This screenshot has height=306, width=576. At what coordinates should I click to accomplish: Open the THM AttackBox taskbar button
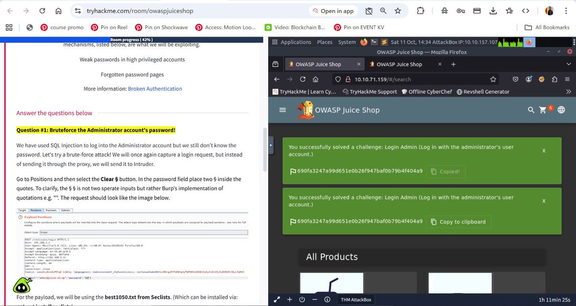click(x=356, y=300)
